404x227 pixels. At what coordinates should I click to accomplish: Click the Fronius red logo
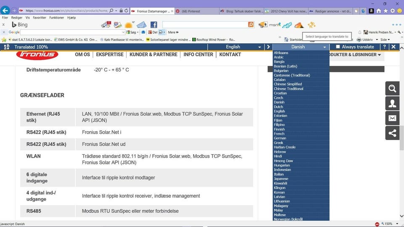(x=37, y=55)
